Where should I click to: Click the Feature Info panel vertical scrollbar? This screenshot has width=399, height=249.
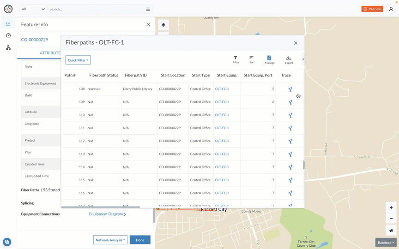[x=154, y=216]
